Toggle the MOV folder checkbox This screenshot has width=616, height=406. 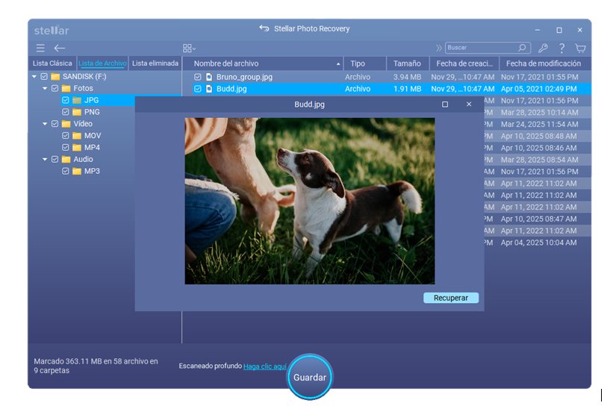tap(66, 136)
